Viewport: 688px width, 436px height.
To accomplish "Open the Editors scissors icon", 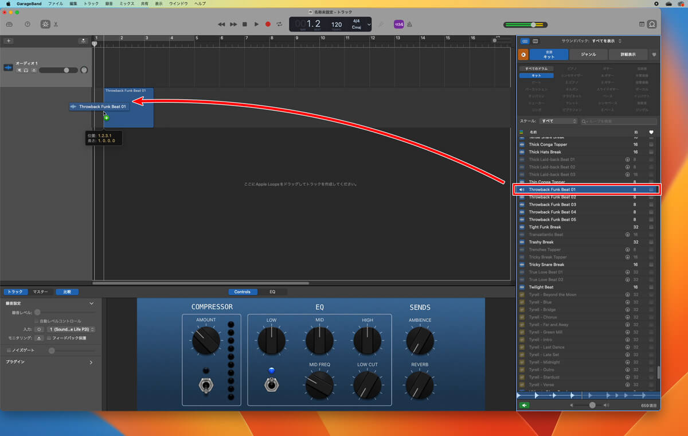I will (56, 24).
